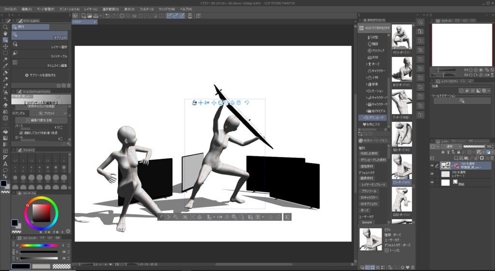Toggle snap to ruler icon in command bar
Viewport: 495px width, 271px height.
[169, 15]
